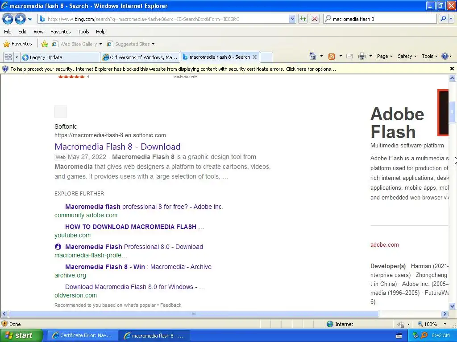Image resolution: width=457 pixels, height=342 pixels.
Task: Click vertical scrollbar down arrow
Action: click(453, 305)
